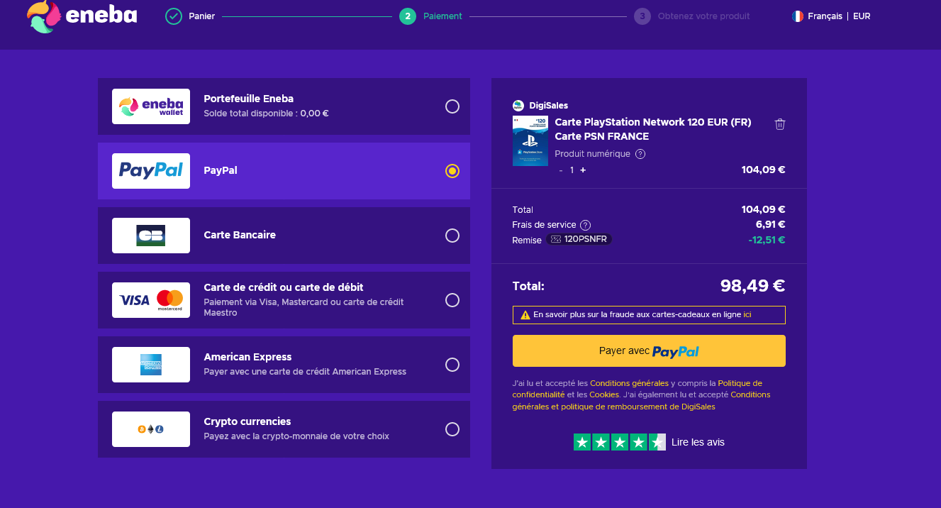The width and height of the screenshot is (941, 508).
Task: Go back to the Panier step
Action: pyautogui.click(x=193, y=15)
